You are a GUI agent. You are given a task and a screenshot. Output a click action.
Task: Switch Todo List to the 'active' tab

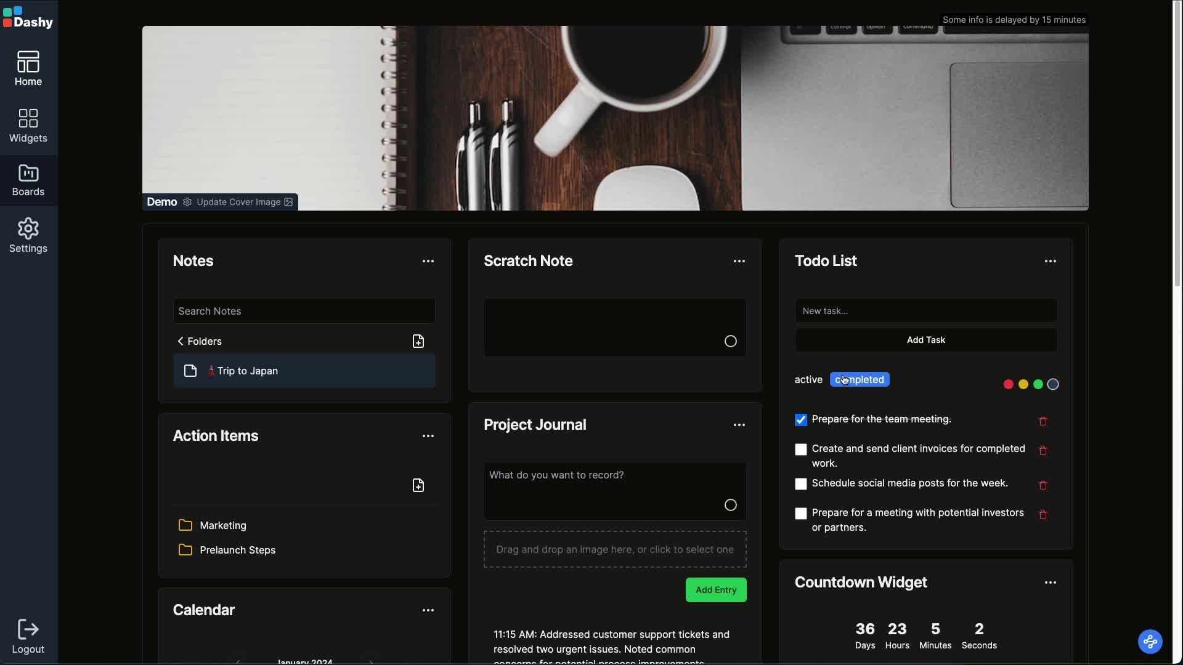coord(808,379)
